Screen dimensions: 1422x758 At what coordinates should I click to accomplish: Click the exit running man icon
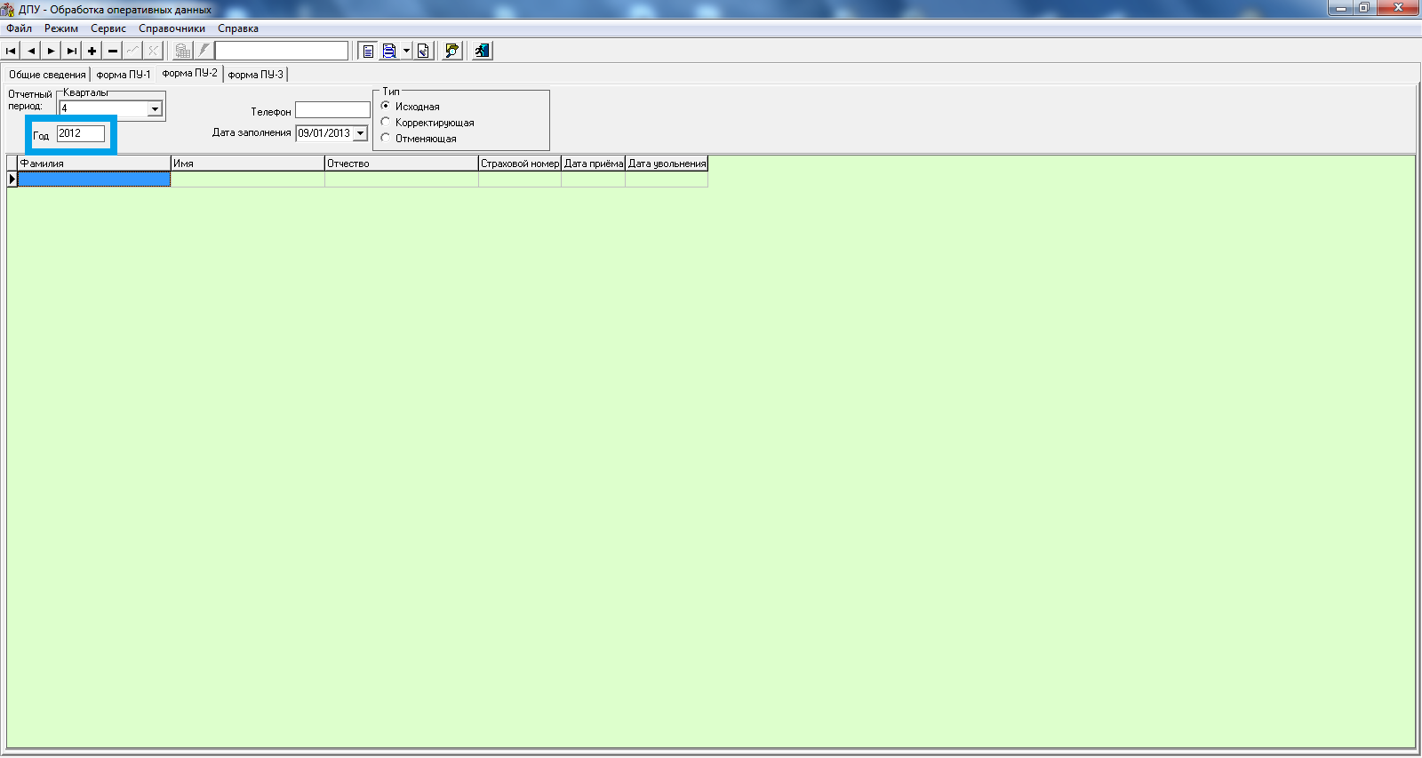[483, 51]
